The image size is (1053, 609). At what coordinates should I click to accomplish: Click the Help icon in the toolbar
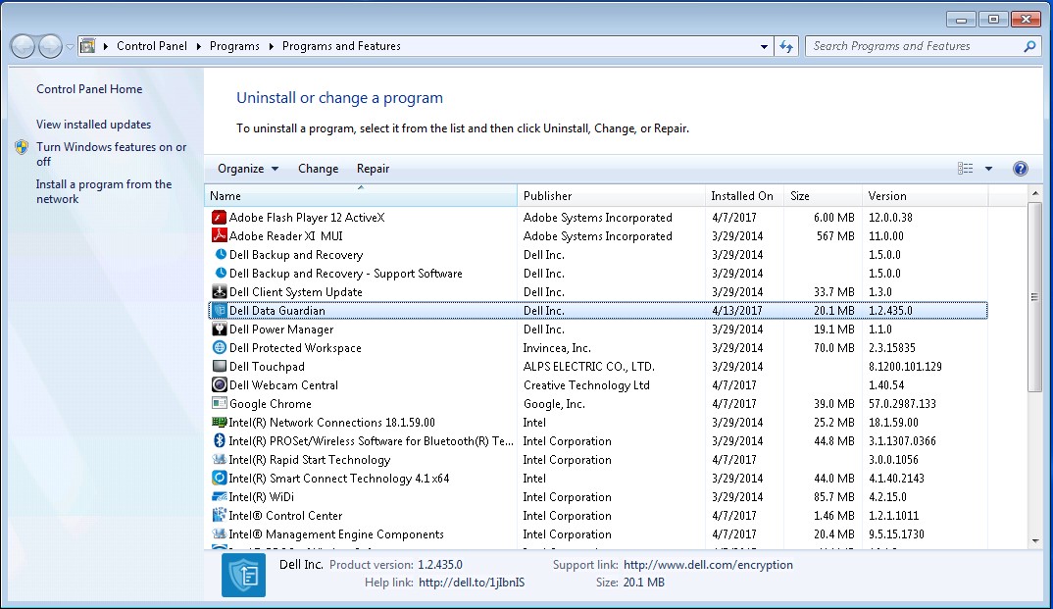(x=1020, y=168)
